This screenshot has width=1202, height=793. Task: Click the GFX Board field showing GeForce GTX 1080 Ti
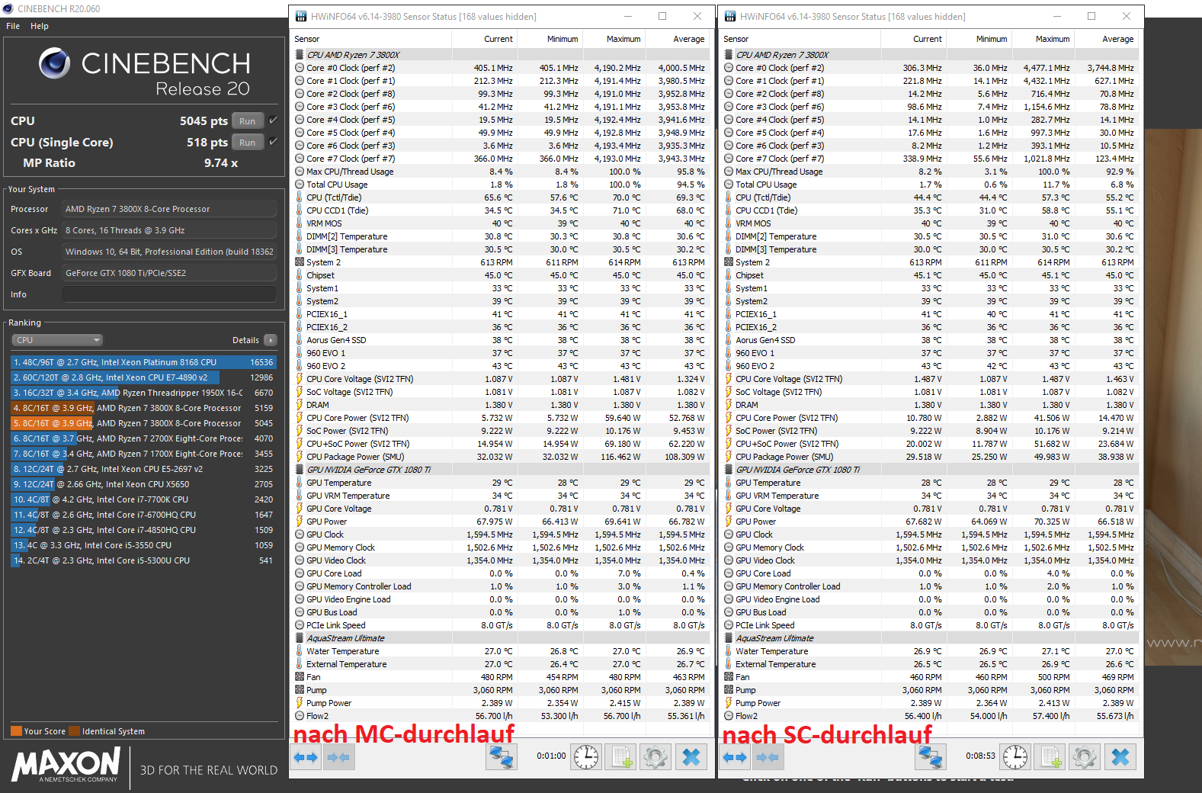point(168,273)
